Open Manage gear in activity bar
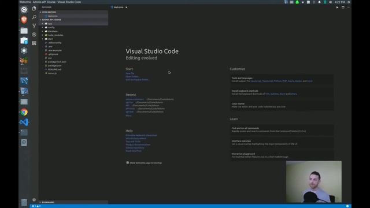Viewport: 370px width, 208px height. pyautogui.click(x=34, y=200)
